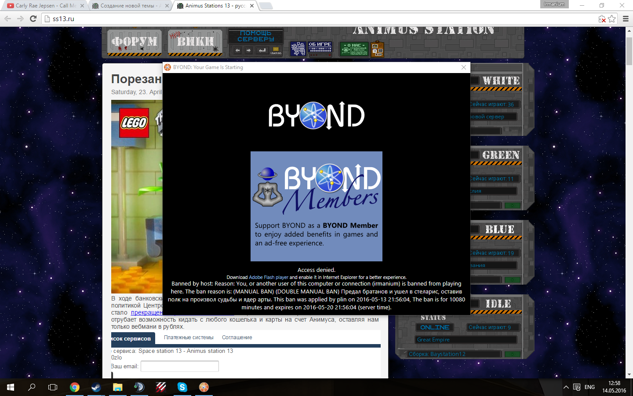Click the green eye button on GREEN server
This screenshot has height=396, width=633.
513,205
